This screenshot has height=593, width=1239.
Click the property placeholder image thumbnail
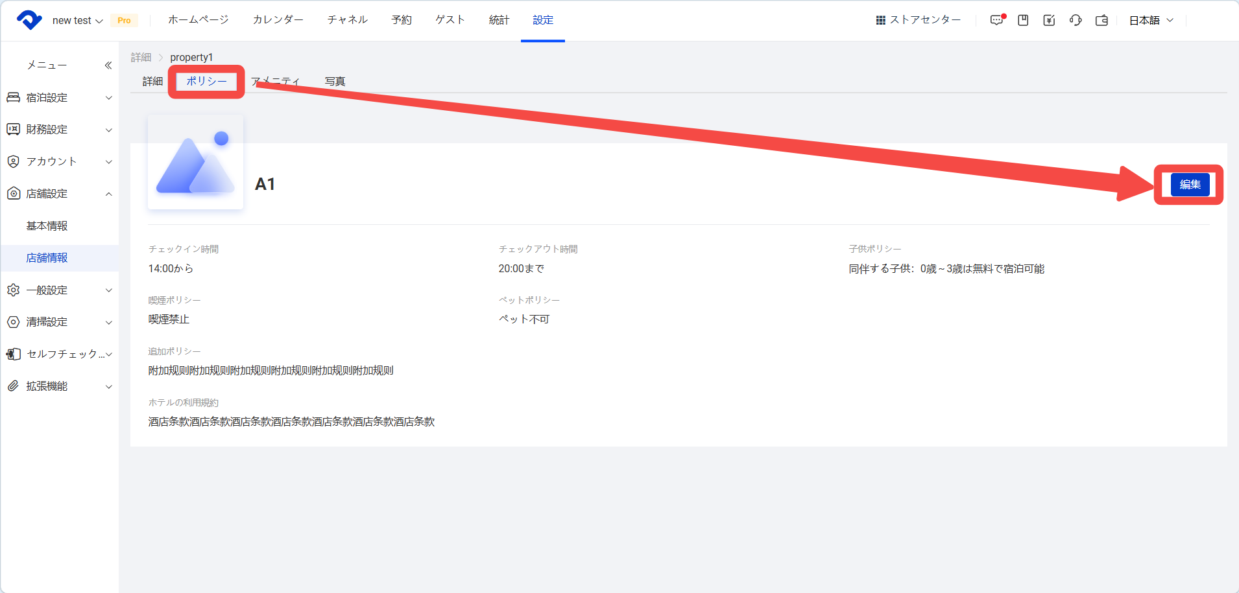(195, 162)
